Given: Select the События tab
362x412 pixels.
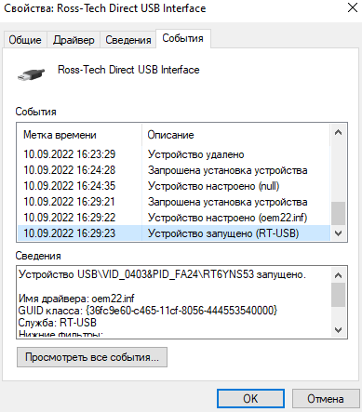Looking at the screenshot, I should click(183, 38).
